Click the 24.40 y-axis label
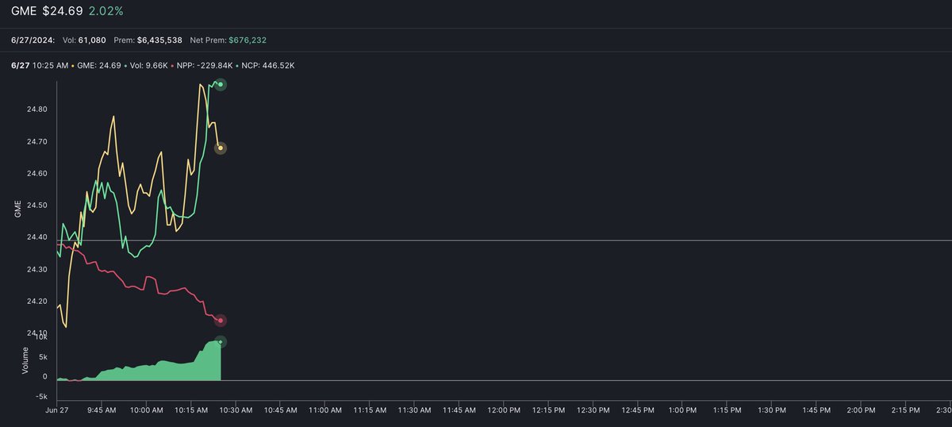Screen dimensions: 952x427 tap(36, 238)
